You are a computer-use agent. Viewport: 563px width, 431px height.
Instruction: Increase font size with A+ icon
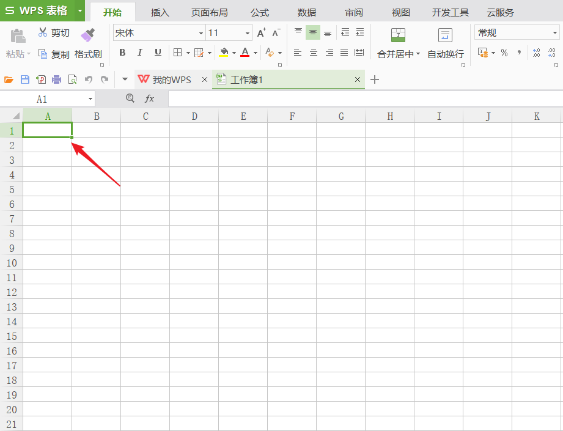coord(262,32)
